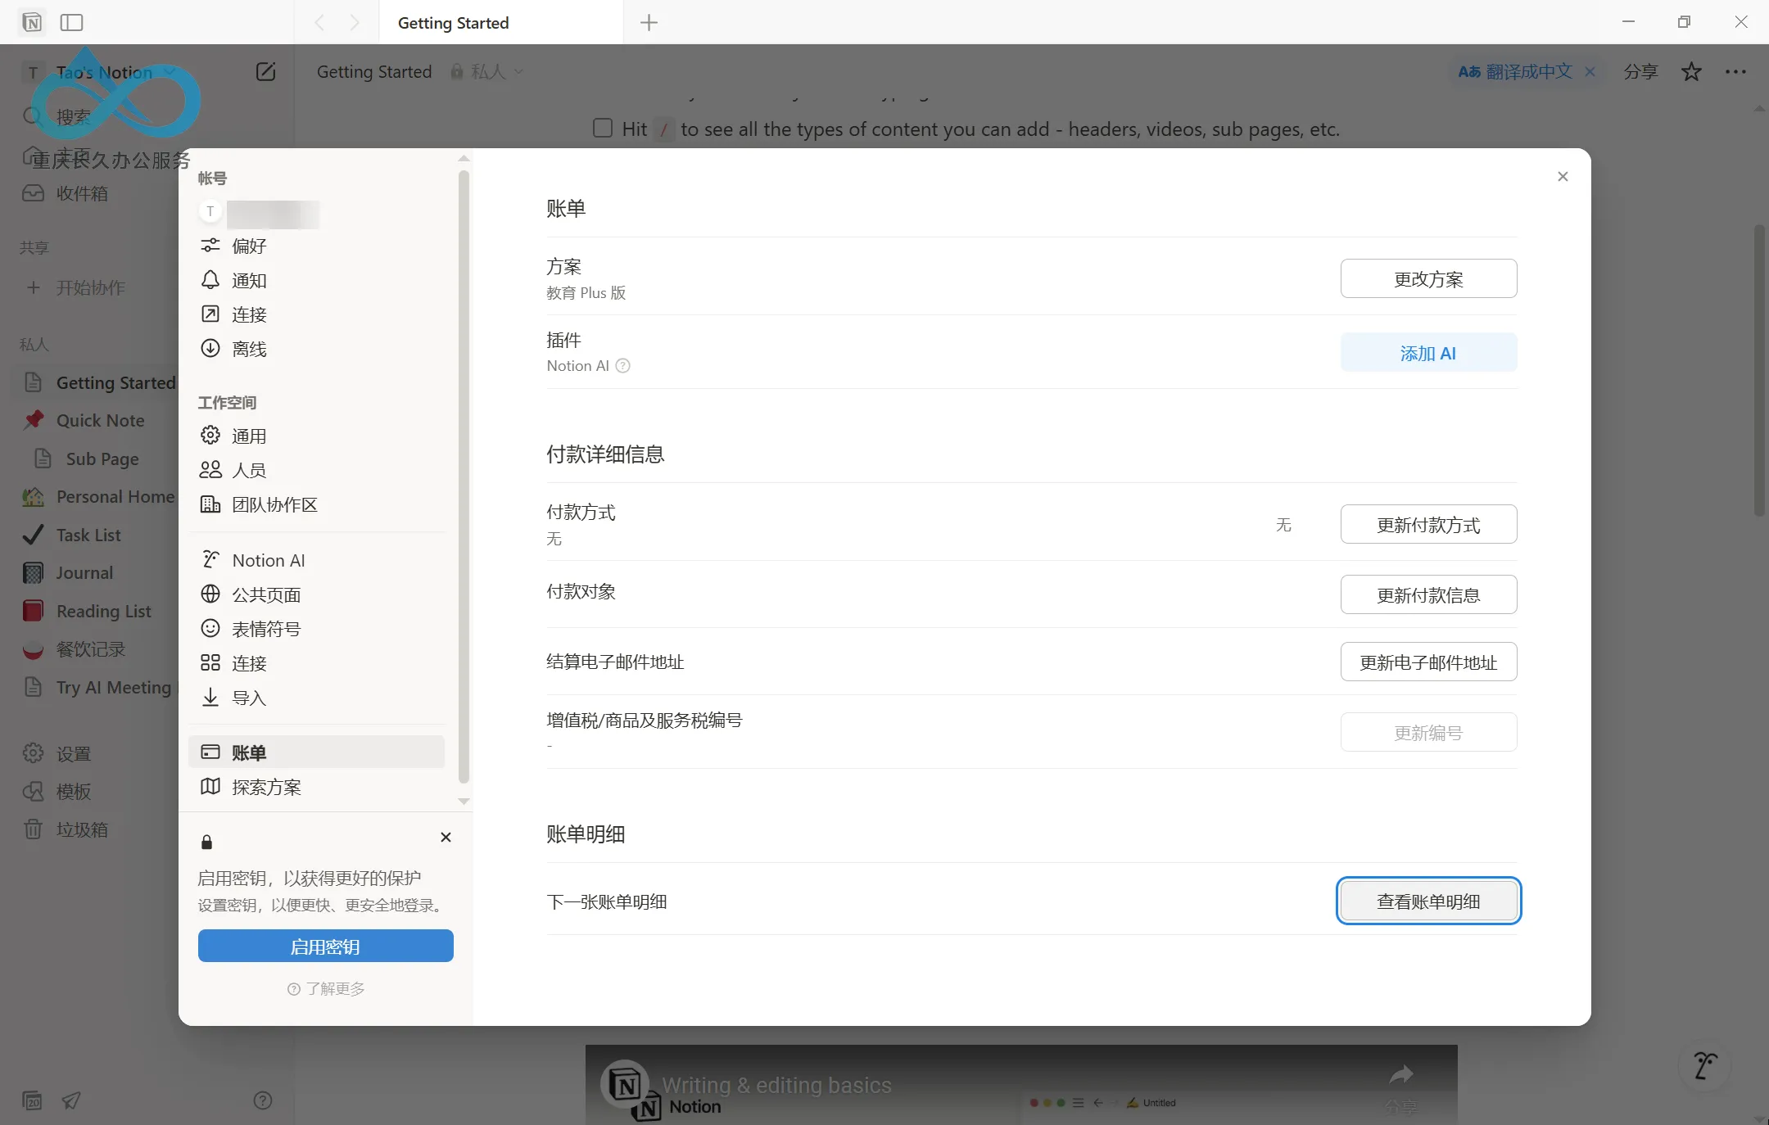Click the Notion AI help question icon
Viewport: 1769px width, 1125px height.
[622, 366]
